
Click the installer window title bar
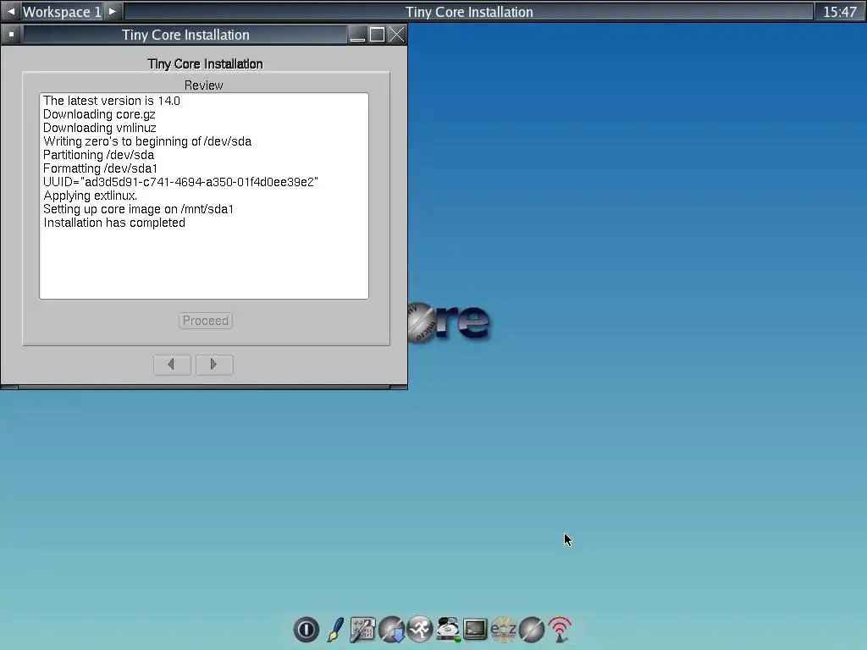coord(185,35)
